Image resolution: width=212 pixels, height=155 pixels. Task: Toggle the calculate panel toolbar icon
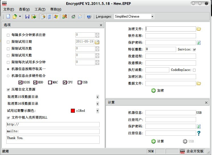point(49,16)
